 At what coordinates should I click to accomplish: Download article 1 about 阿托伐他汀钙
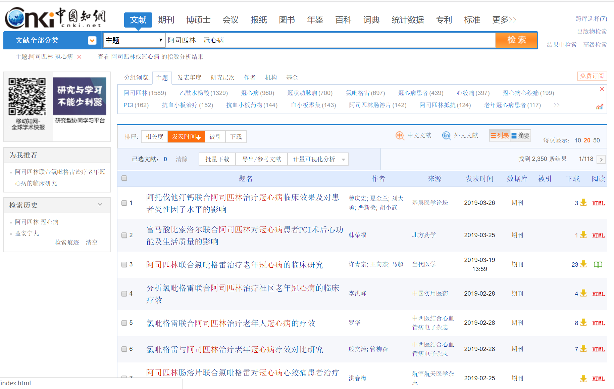pyautogui.click(x=583, y=203)
